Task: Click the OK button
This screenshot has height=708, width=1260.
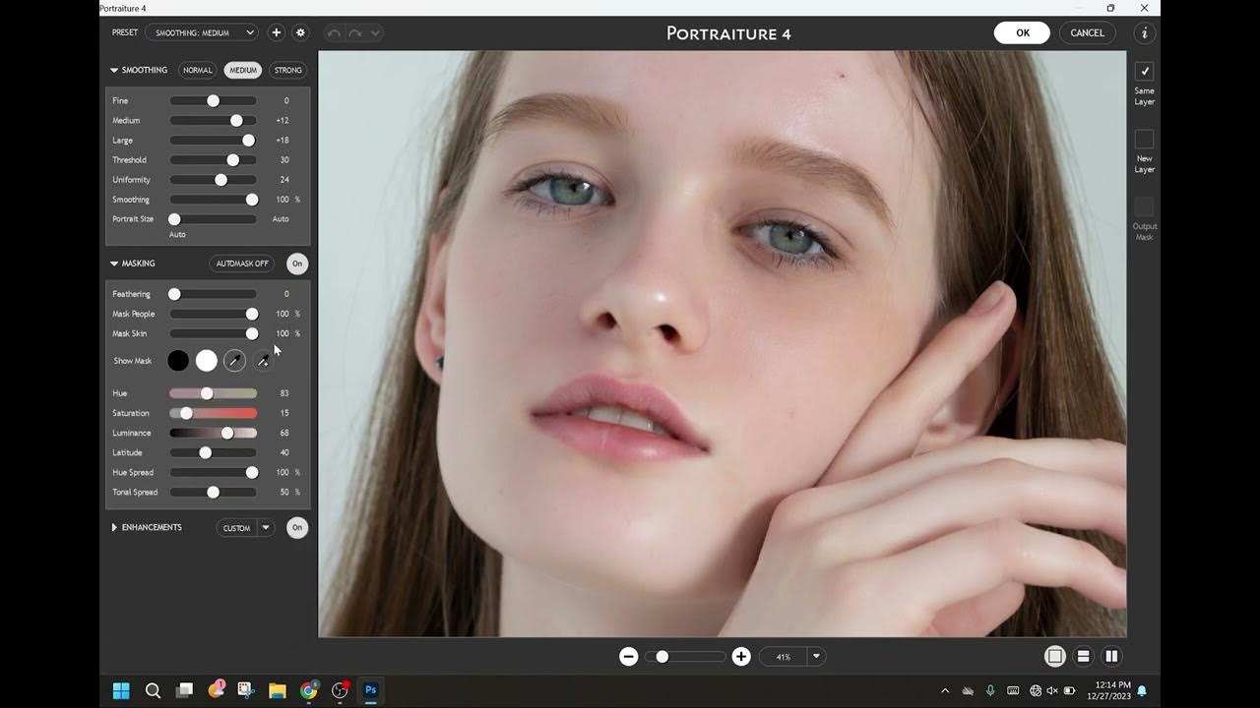Action: tap(1023, 32)
